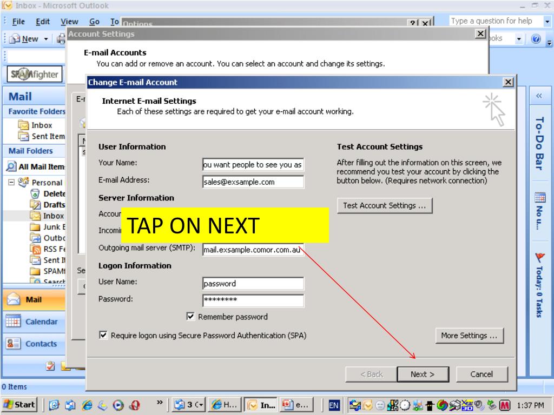The height and width of the screenshot is (415, 554).
Task: Click the E-mail Address field
Action: (253, 182)
